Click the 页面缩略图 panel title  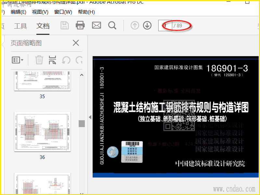(26, 43)
